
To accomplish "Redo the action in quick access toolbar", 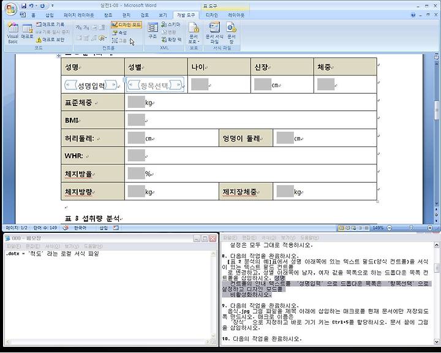I will (42, 6).
